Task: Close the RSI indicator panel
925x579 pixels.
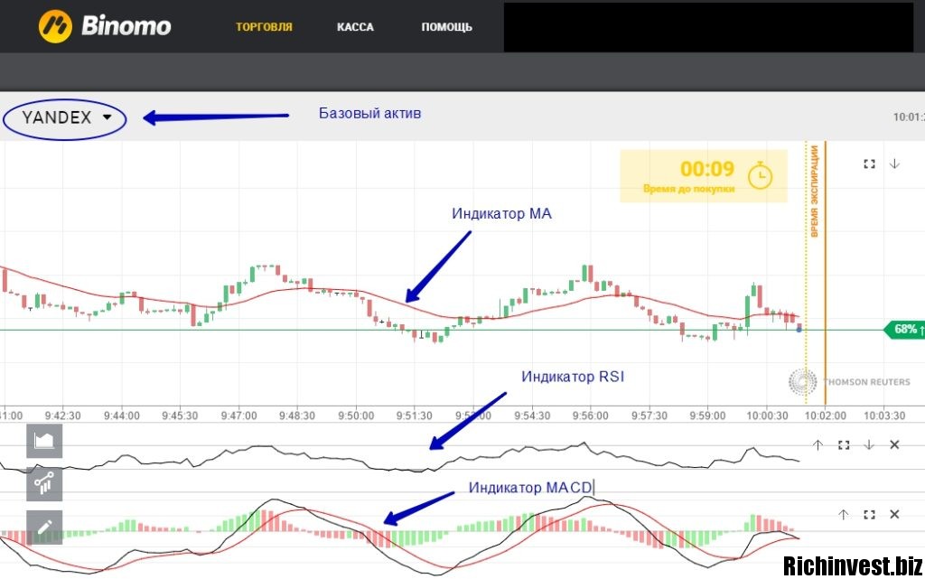Action: pos(894,445)
